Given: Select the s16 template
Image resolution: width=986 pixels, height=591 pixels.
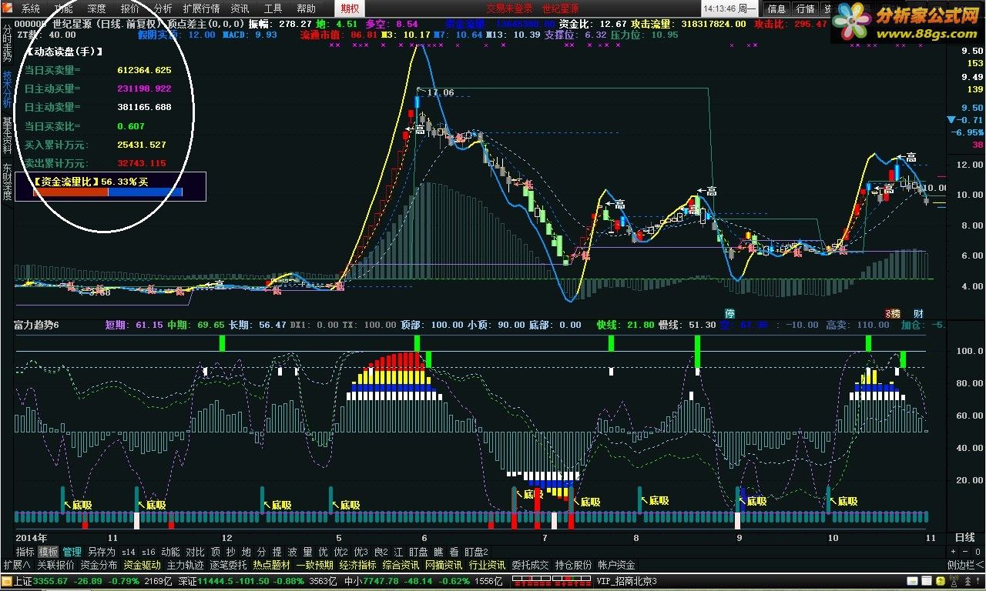Looking at the screenshot, I should (149, 552).
